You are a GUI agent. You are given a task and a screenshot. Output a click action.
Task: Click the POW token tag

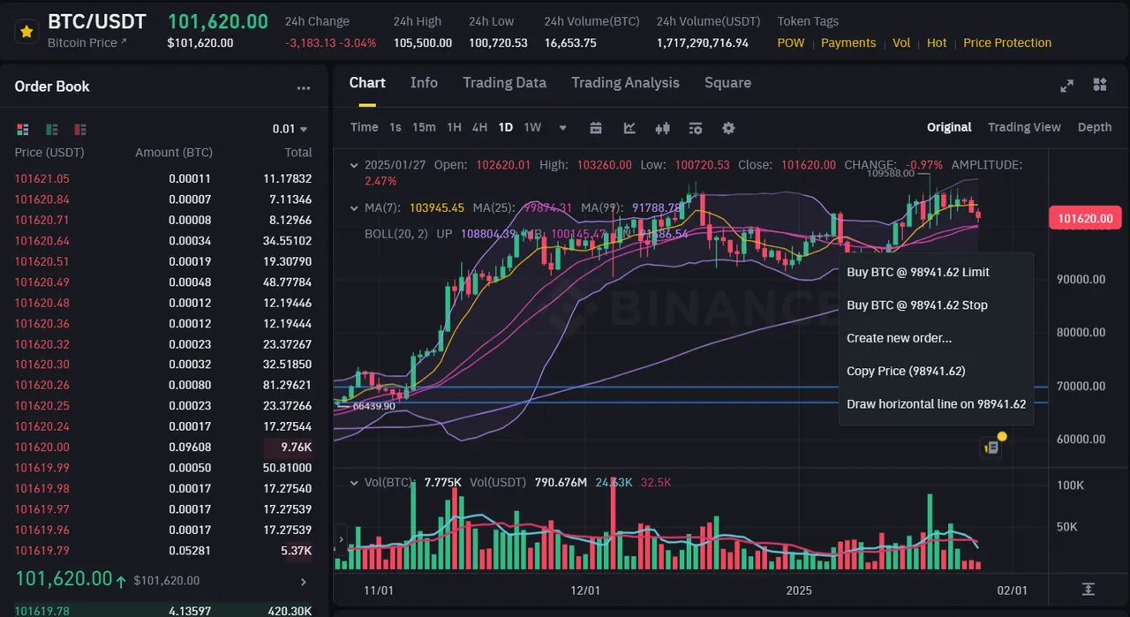point(791,42)
